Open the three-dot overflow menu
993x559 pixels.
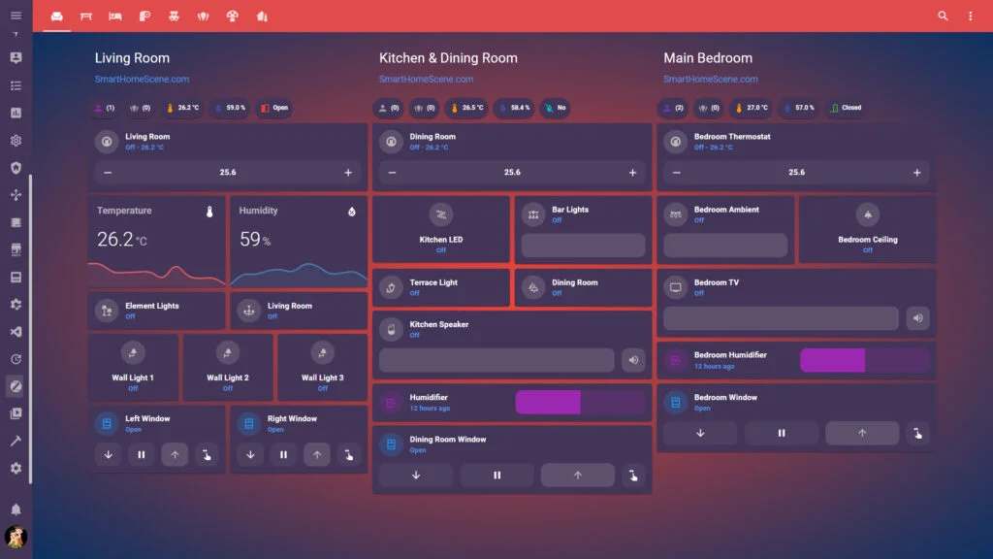pos(971,16)
